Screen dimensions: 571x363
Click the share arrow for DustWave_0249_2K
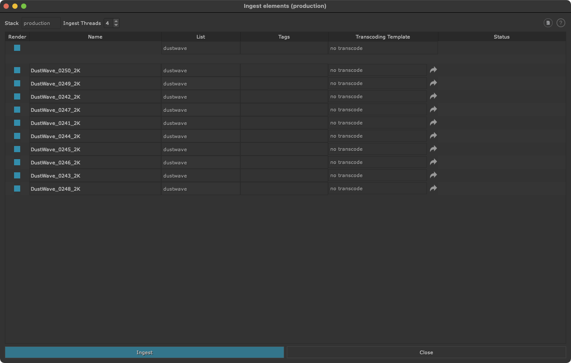[x=433, y=83]
